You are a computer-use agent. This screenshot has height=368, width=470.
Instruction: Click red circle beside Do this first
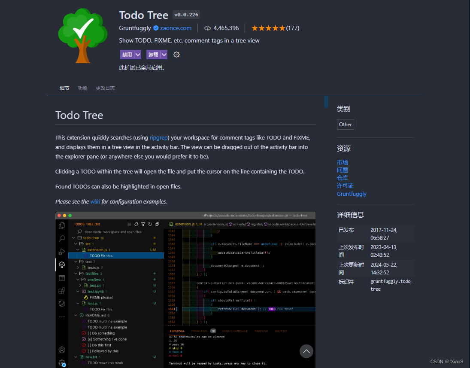84,345
